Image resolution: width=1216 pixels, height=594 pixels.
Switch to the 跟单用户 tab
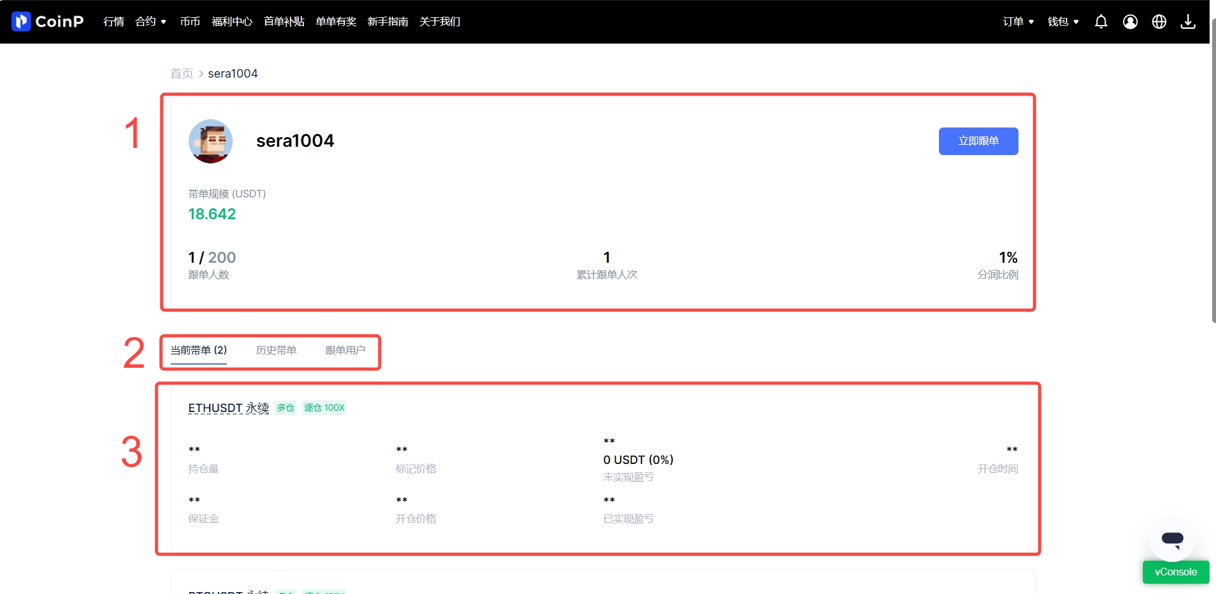pos(345,351)
